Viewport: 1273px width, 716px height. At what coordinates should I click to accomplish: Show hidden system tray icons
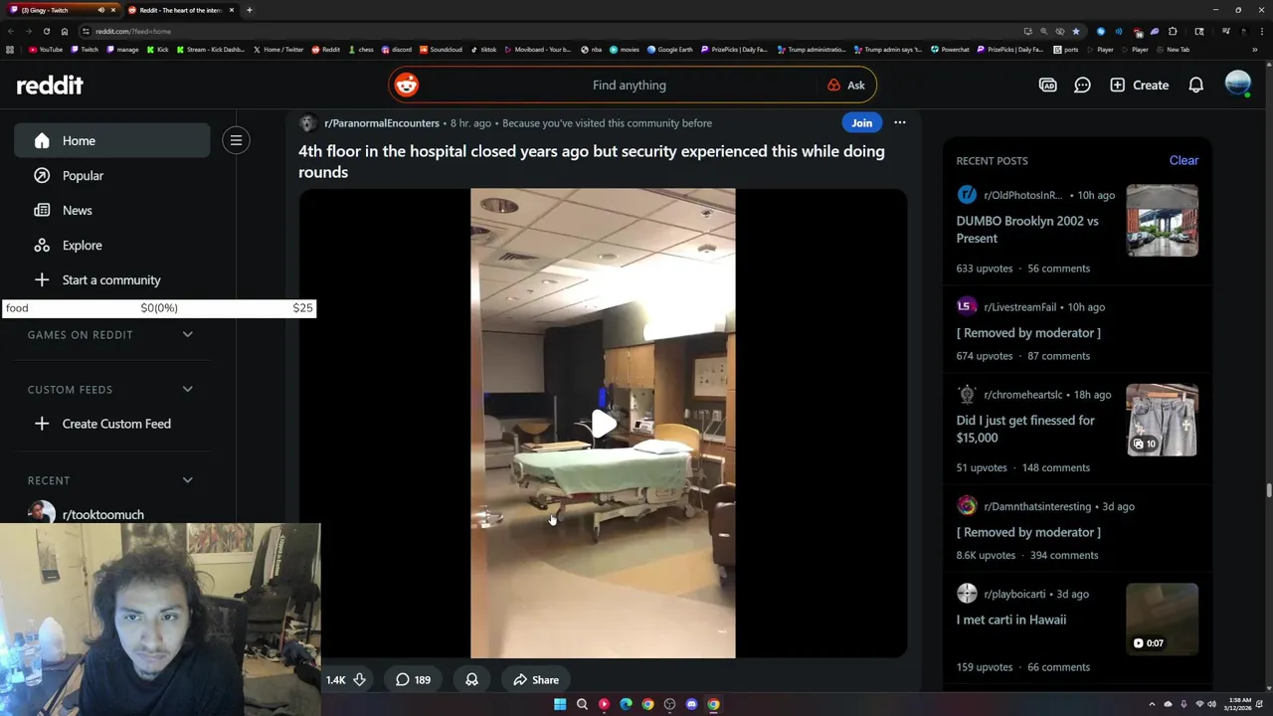1153,704
